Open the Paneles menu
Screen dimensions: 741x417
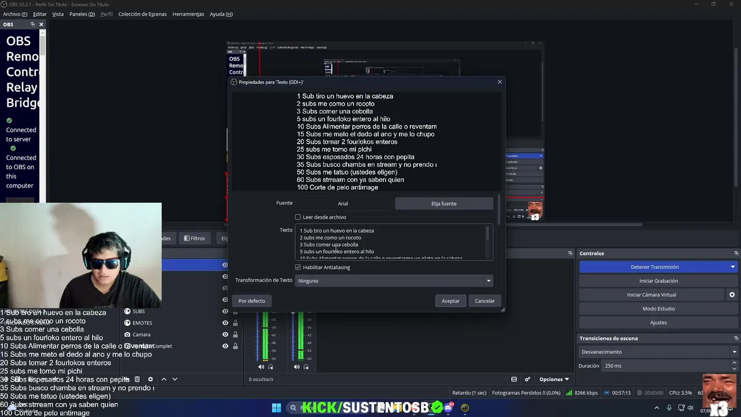(x=82, y=14)
